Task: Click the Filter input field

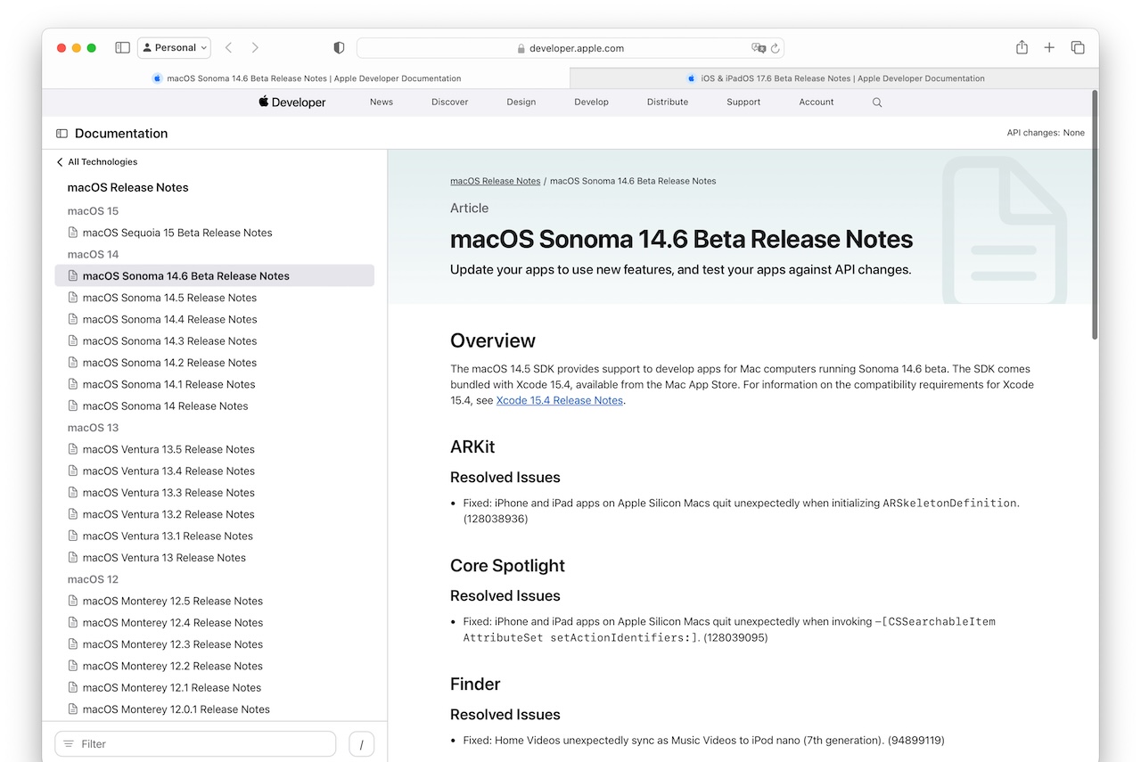Action: (x=195, y=744)
